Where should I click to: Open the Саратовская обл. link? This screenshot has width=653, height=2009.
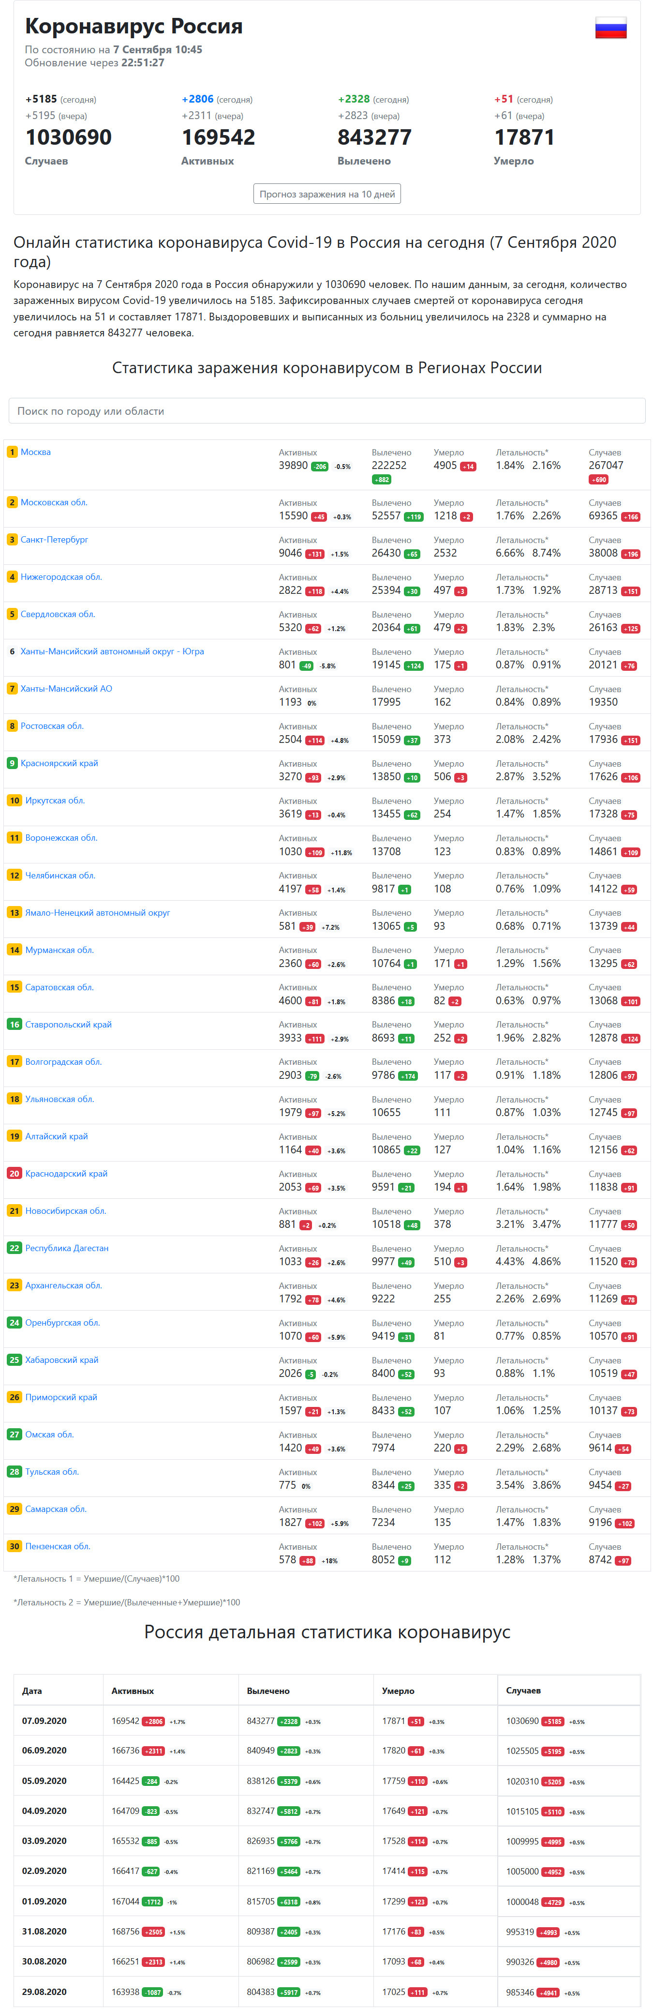point(59,987)
